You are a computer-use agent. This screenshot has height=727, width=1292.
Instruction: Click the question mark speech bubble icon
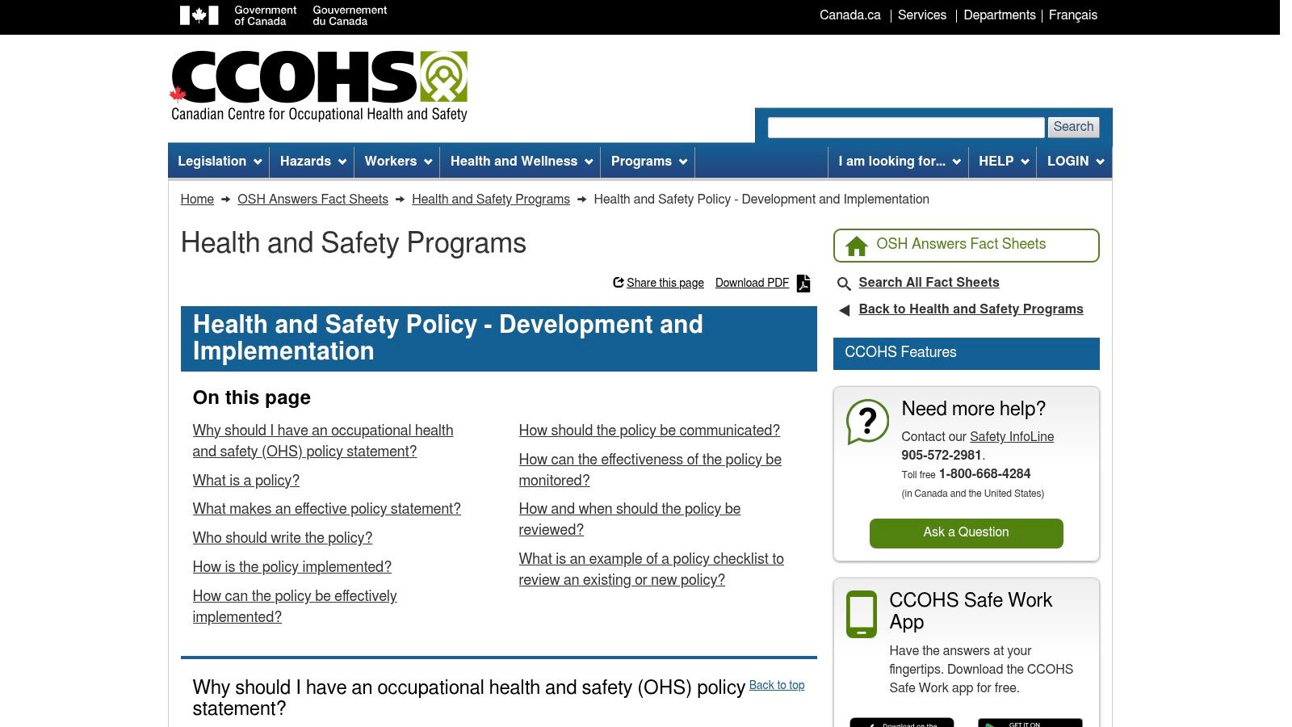(867, 421)
